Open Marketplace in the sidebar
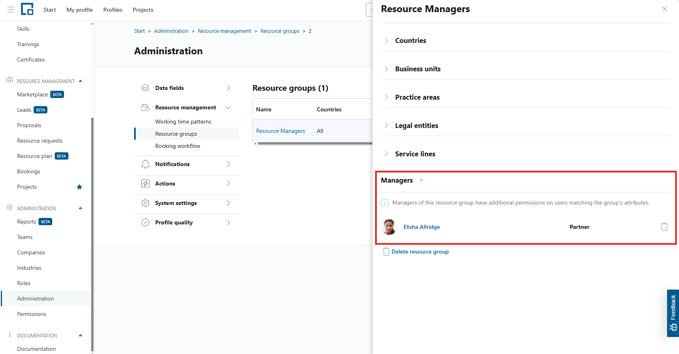This screenshot has width=679, height=354. [32, 94]
